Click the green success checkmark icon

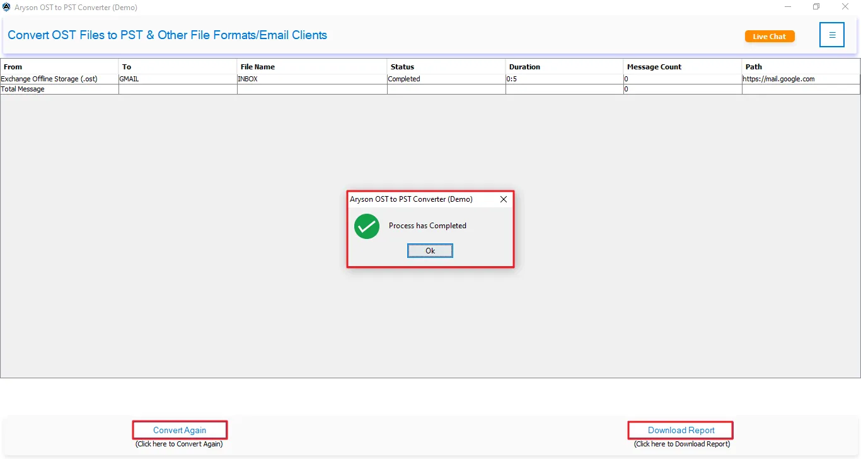[x=366, y=226]
